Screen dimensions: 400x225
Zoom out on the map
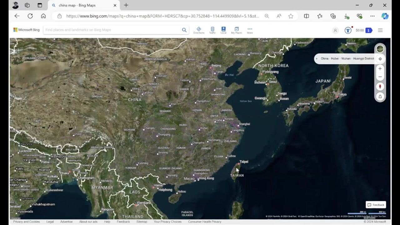tap(380, 77)
